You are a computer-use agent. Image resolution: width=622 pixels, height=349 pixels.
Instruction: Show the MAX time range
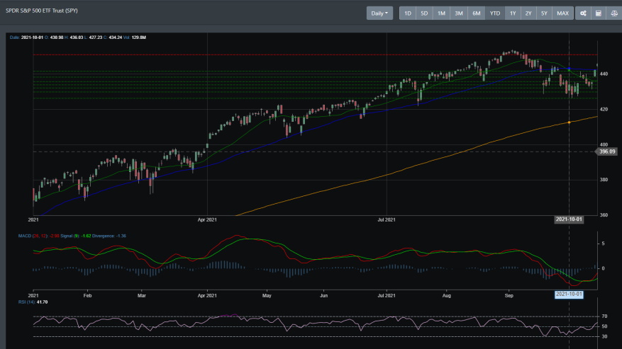click(563, 13)
